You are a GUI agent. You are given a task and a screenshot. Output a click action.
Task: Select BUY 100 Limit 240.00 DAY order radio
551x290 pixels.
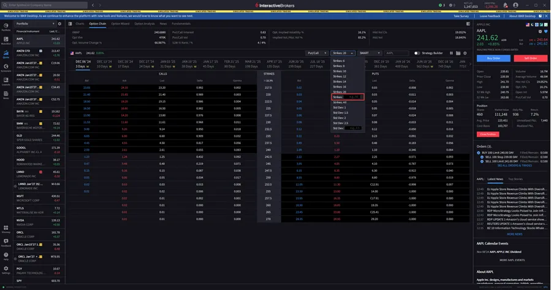click(x=478, y=153)
